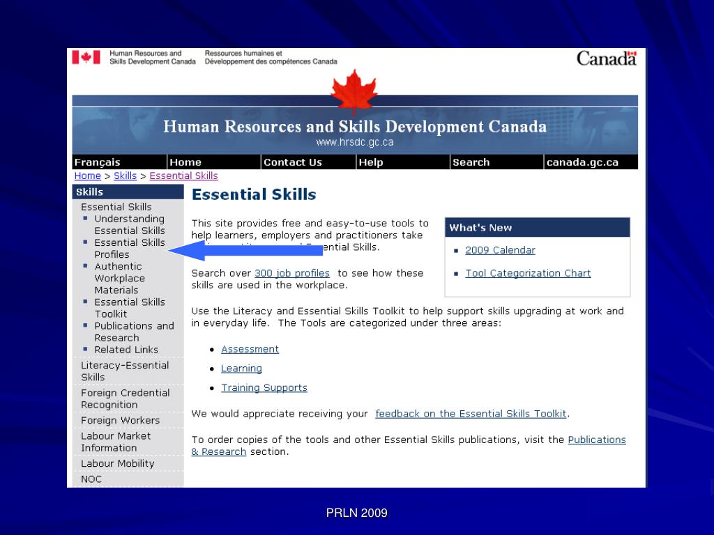Open Essential Skills Profiles sidebar item
This screenshot has height=535, width=714.
tap(129, 249)
